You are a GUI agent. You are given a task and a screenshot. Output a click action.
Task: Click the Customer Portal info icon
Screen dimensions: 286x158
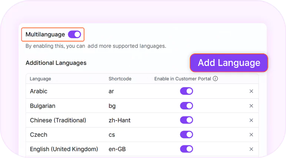(x=215, y=79)
